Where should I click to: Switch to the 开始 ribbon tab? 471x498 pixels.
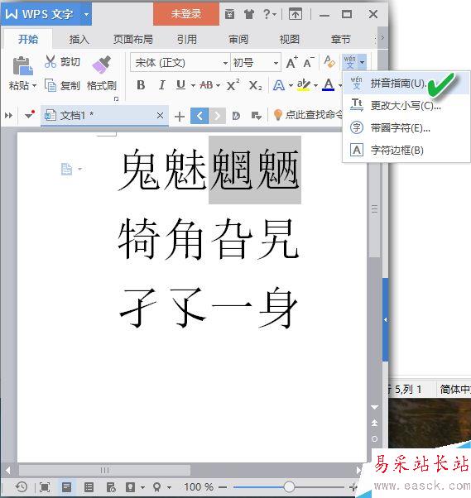click(28, 39)
